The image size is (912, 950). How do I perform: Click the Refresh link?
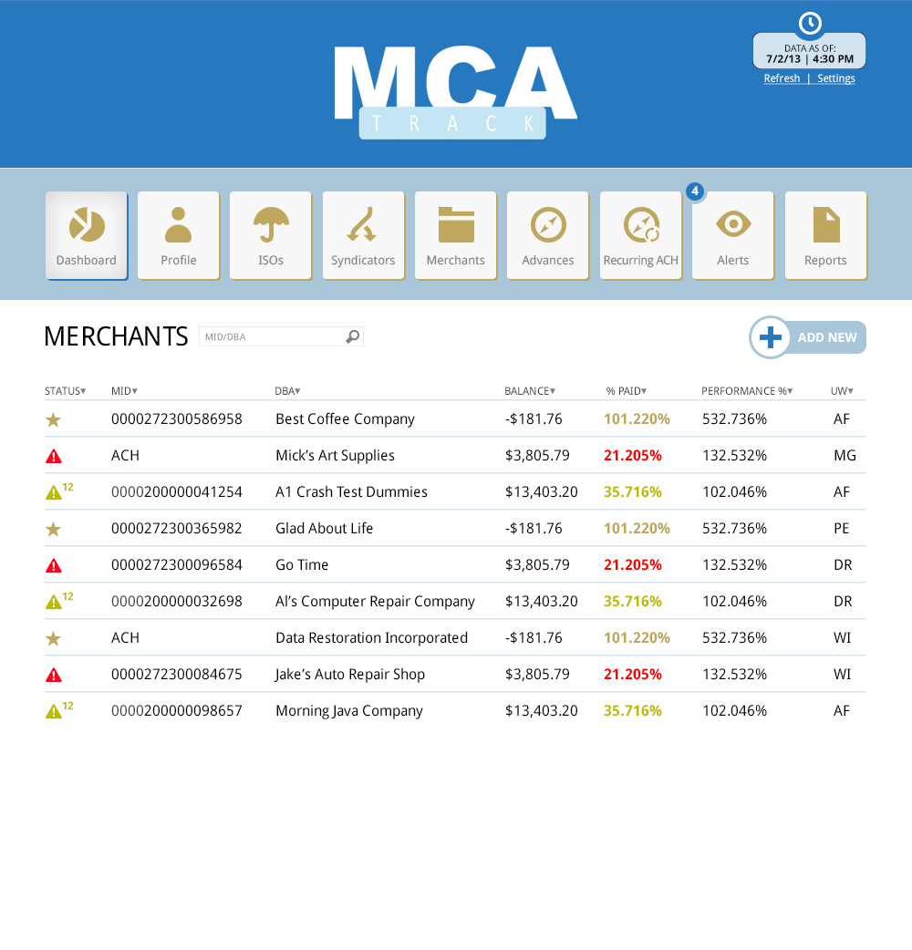[782, 77]
